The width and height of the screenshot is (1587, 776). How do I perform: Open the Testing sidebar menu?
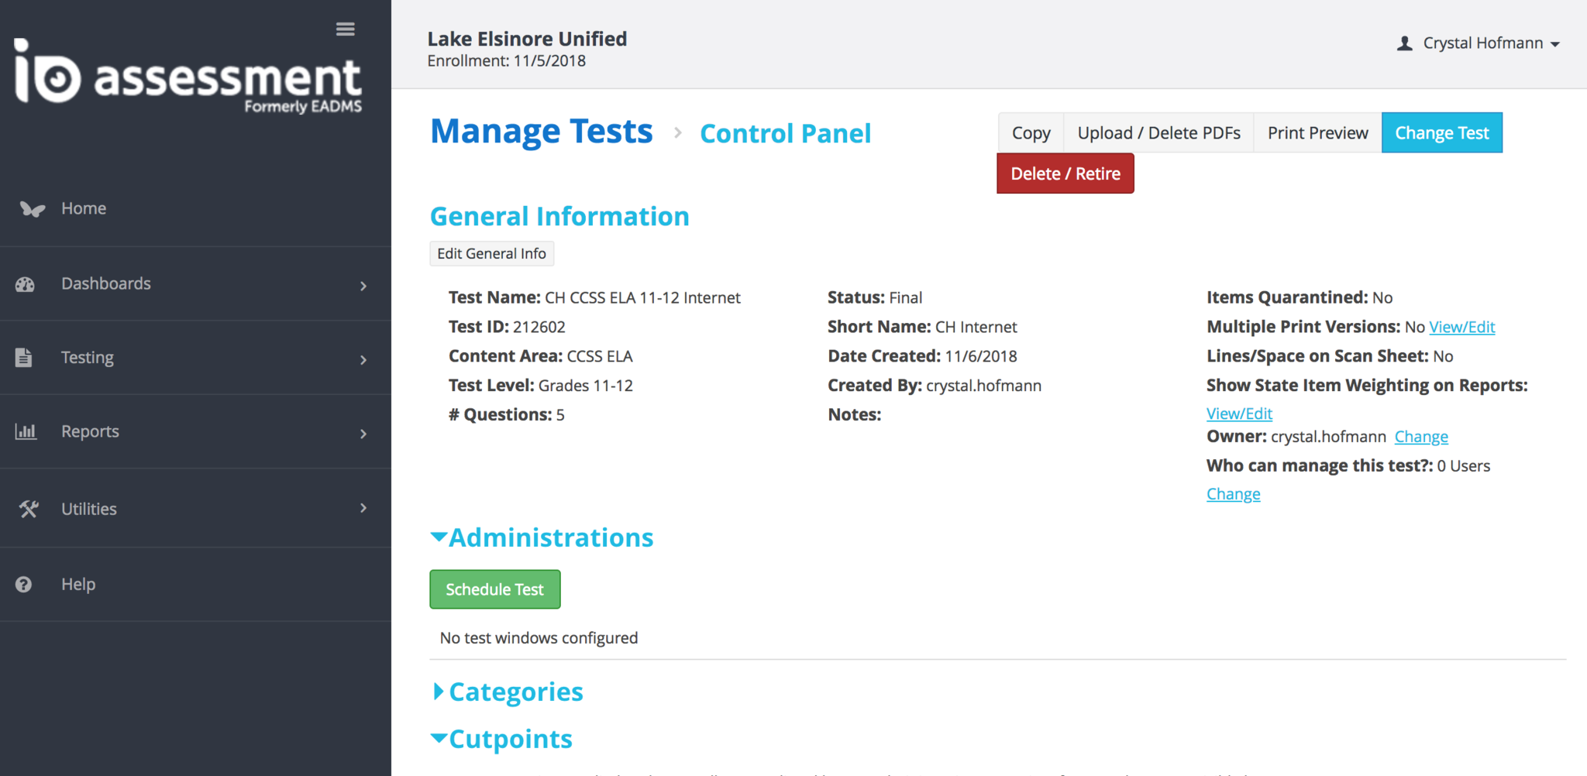pos(88,358)
